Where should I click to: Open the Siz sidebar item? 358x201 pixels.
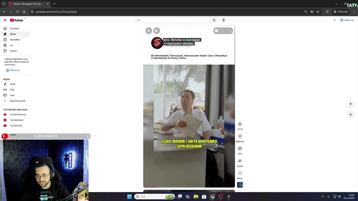[x=16, y=45]
